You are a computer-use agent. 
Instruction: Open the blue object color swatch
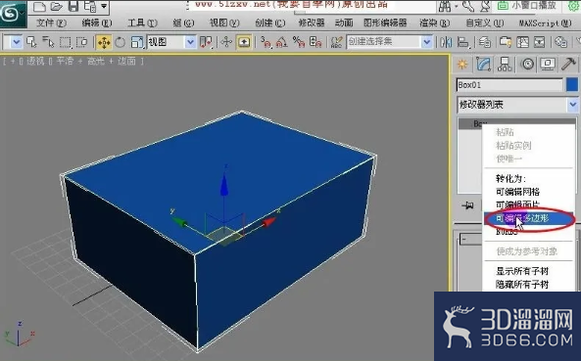(x=572, y=85)
